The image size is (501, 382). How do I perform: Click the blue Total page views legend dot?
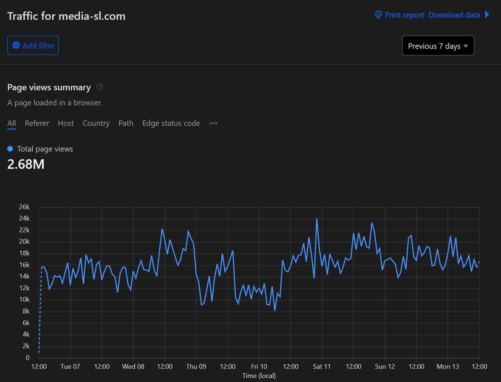pos(10,149)
